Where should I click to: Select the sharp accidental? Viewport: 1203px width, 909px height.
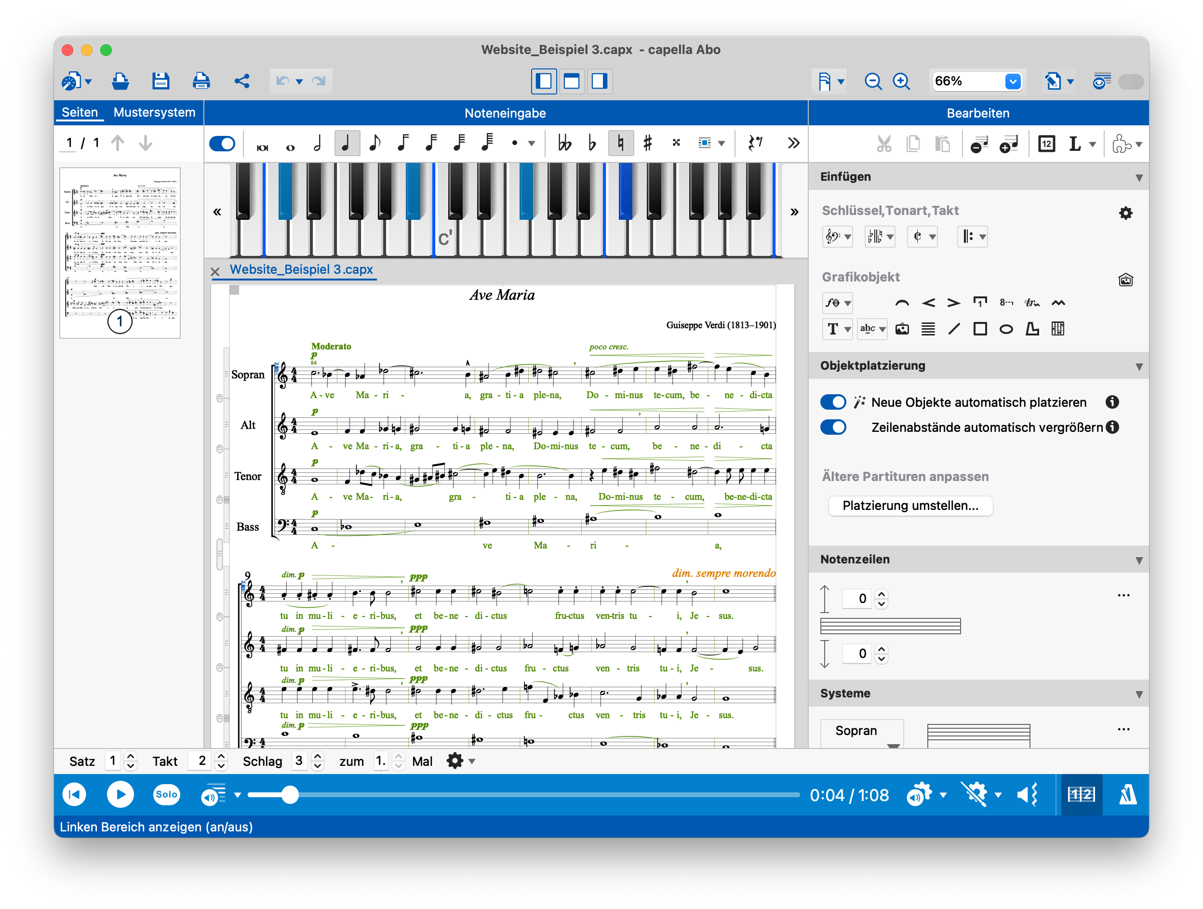click(648, 143)
